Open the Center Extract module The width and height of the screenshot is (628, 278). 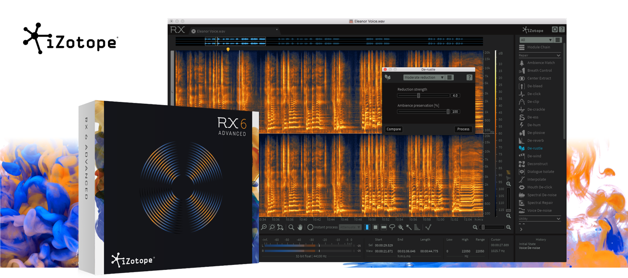click(x=535, y=78)
